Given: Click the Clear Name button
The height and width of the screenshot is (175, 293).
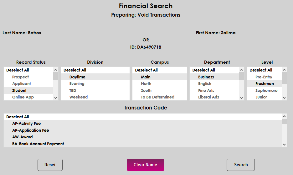Looking at the screenshot, I should coord(145,165).
